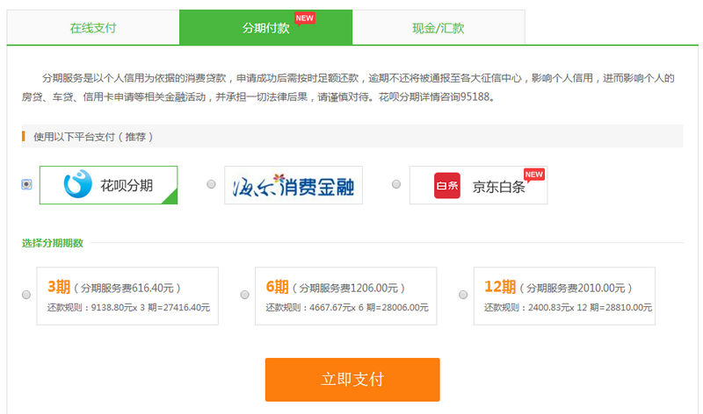Switch to the 现金/汇款 tab
The image size is (703, 414).
[x=438, y=27]
